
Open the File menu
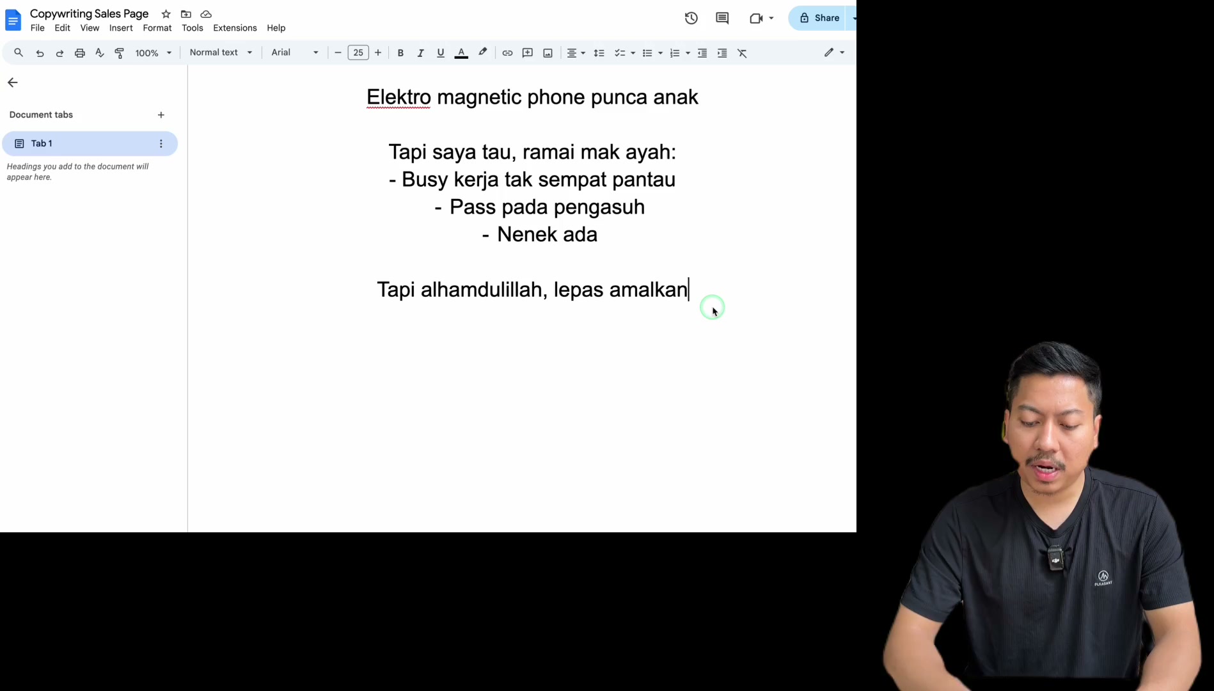tap(38, 28)
